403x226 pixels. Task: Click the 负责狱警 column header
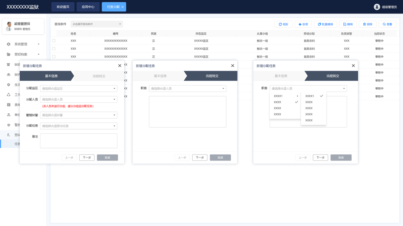(346, 34)
